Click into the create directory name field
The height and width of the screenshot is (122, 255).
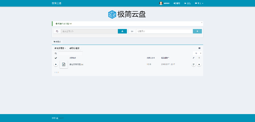click(164, 31)
